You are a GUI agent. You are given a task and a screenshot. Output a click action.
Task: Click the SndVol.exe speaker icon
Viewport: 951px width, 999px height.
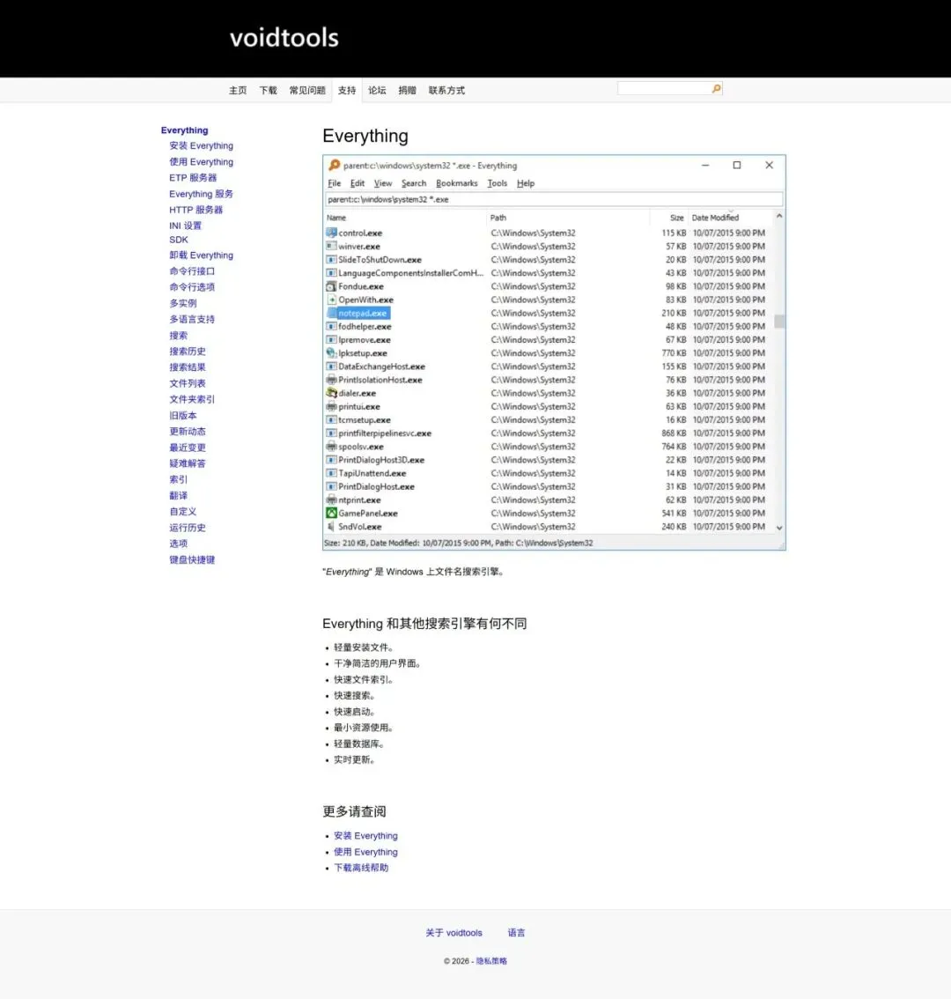coord(331,526)
